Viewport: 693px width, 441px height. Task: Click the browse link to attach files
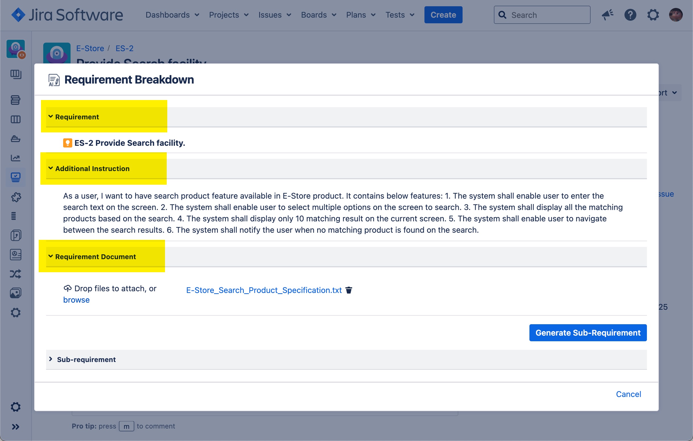76,300
